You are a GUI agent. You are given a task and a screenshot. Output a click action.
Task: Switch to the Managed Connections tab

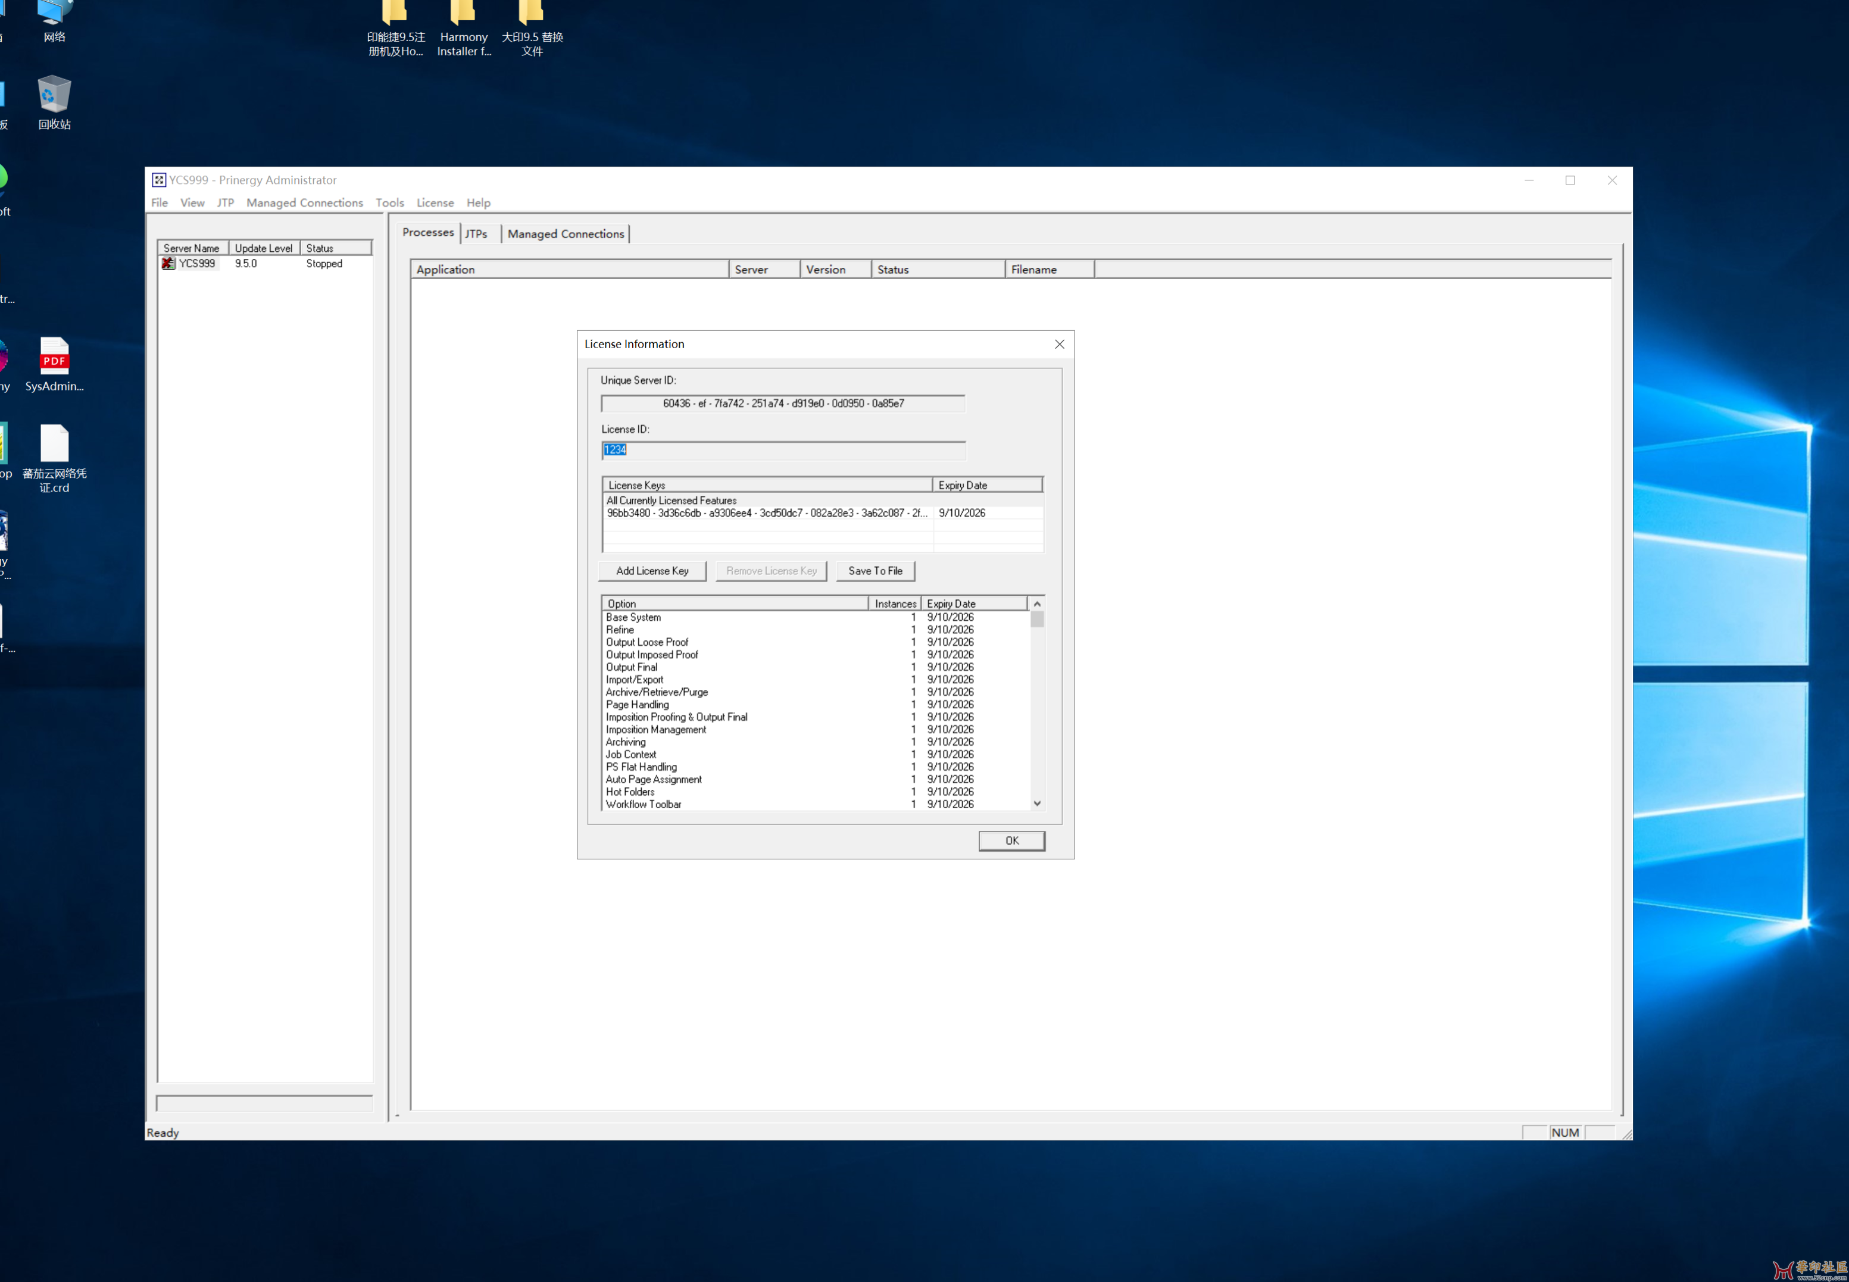(x=566, y=234)
